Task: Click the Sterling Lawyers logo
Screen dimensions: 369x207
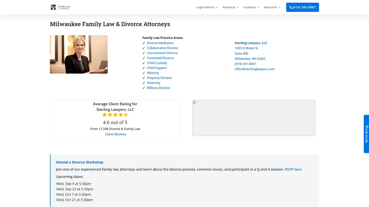Action: [60, 7]
